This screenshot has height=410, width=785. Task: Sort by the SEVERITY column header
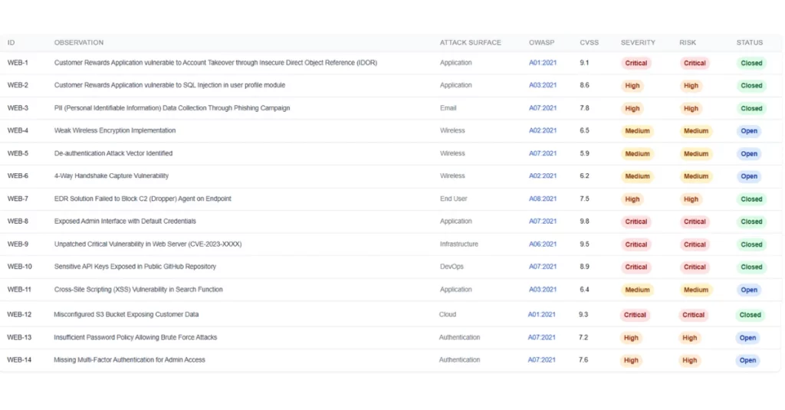638,43
